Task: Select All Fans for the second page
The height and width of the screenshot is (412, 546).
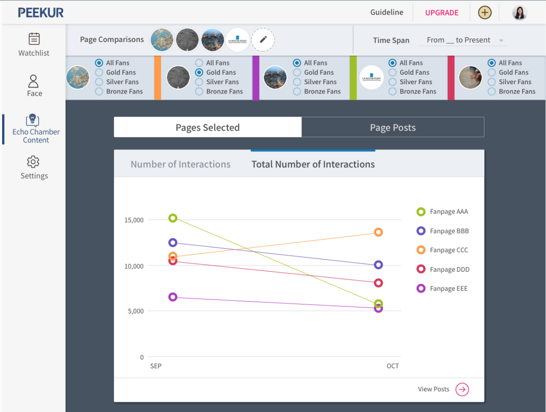Action: coord(199,63)
